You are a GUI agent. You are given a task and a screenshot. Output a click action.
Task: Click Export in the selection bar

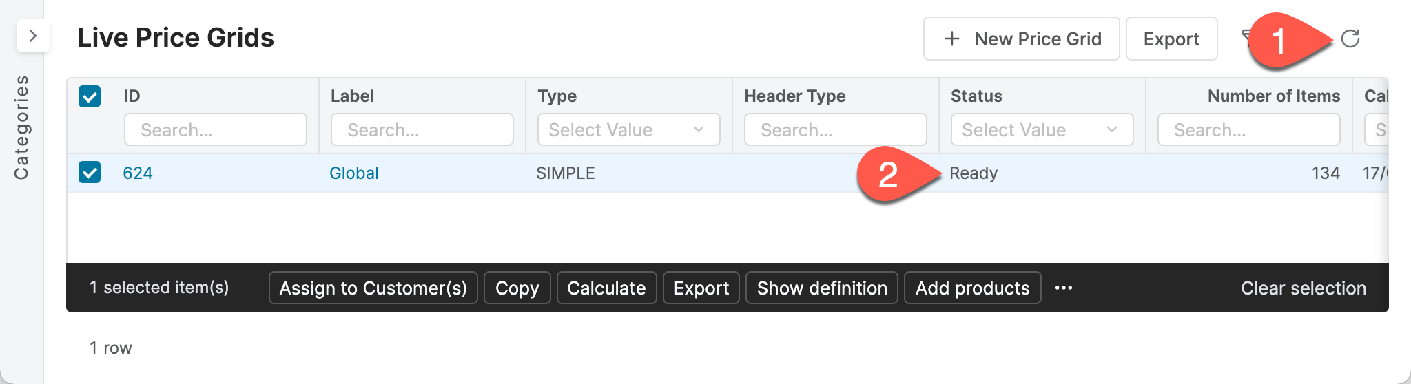(x=701, y=288)
